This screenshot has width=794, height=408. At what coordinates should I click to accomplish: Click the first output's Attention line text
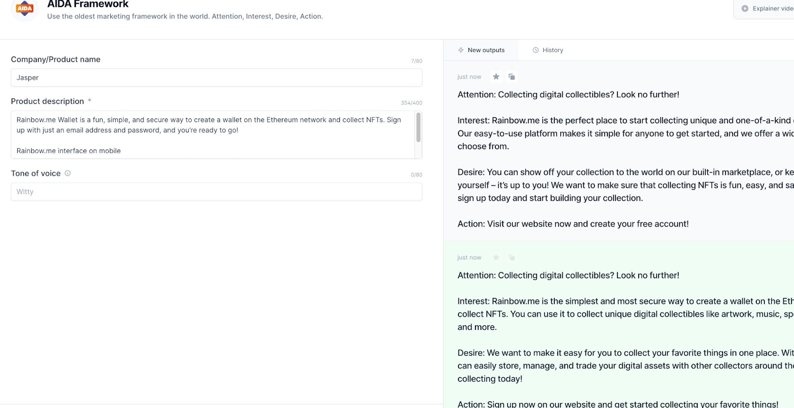(x=568, y=95)
